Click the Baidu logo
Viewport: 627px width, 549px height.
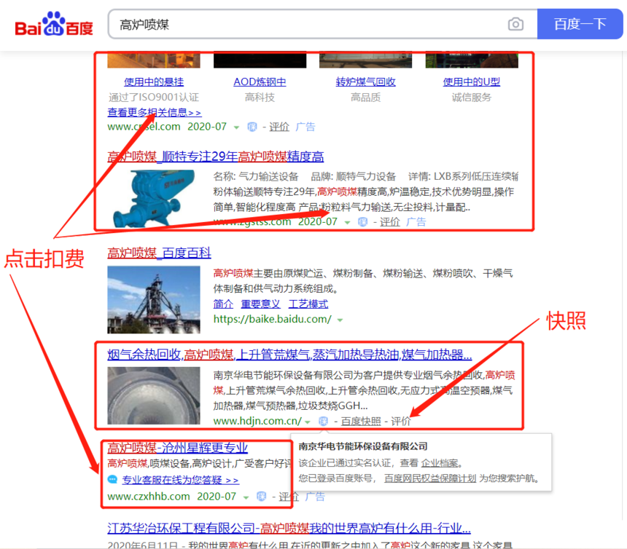point(54,24)
